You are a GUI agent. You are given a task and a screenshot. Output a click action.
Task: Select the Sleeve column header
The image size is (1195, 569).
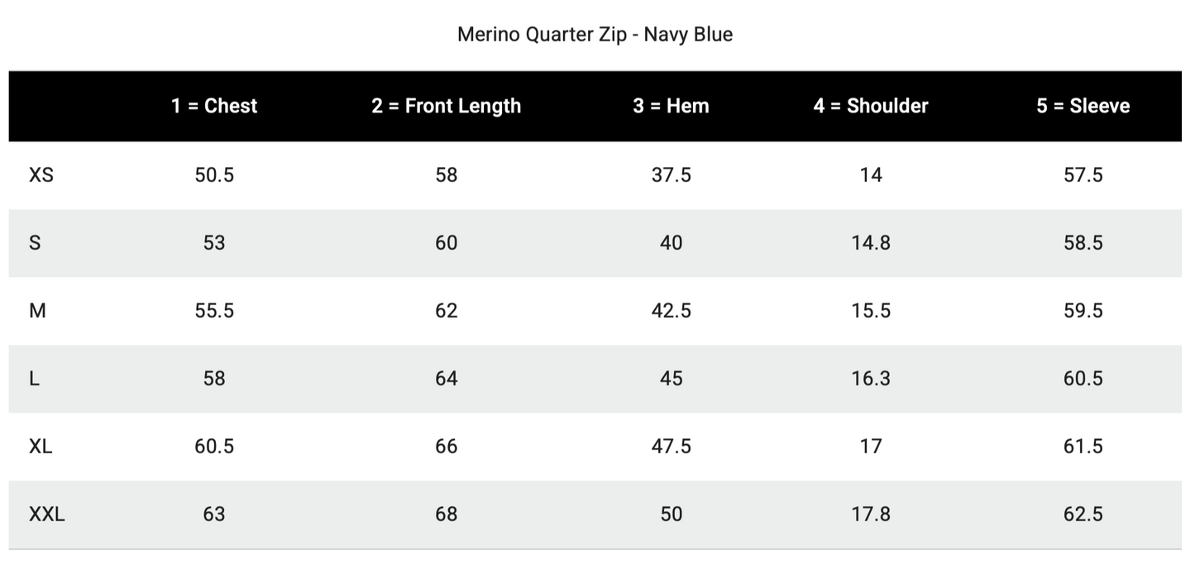(1083, 106)
